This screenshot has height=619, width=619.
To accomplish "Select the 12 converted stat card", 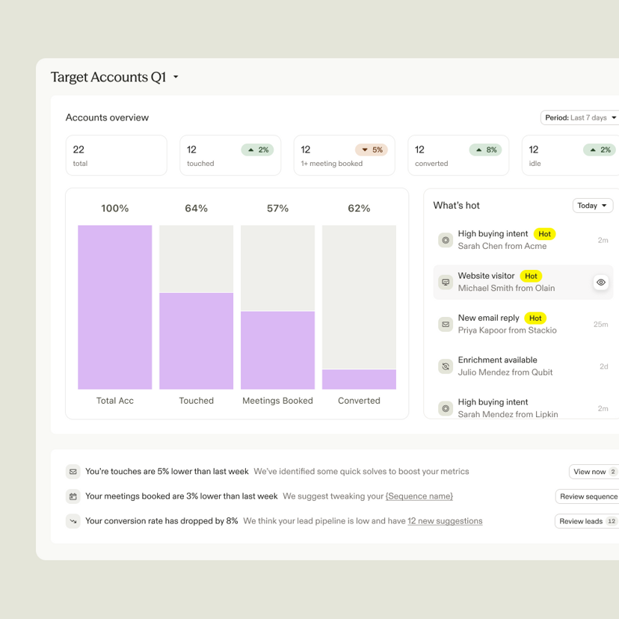I will (x=458, y=155).
